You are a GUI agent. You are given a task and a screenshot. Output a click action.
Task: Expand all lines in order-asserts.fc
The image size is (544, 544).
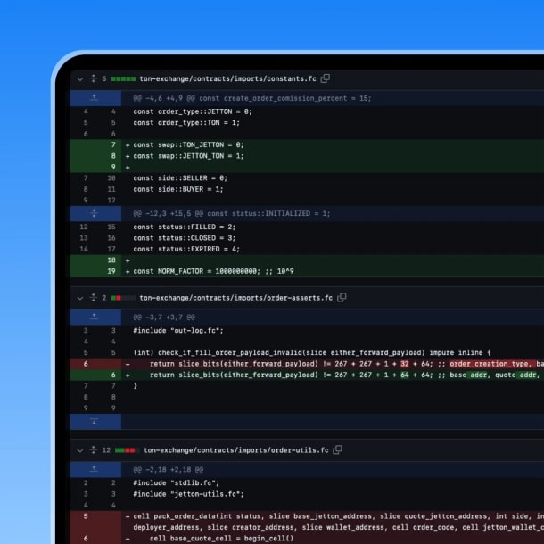pyautogui.click(x=94, y=298)
